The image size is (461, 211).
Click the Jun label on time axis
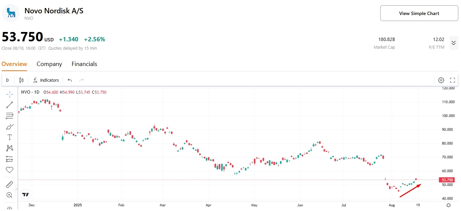[300, 205]
